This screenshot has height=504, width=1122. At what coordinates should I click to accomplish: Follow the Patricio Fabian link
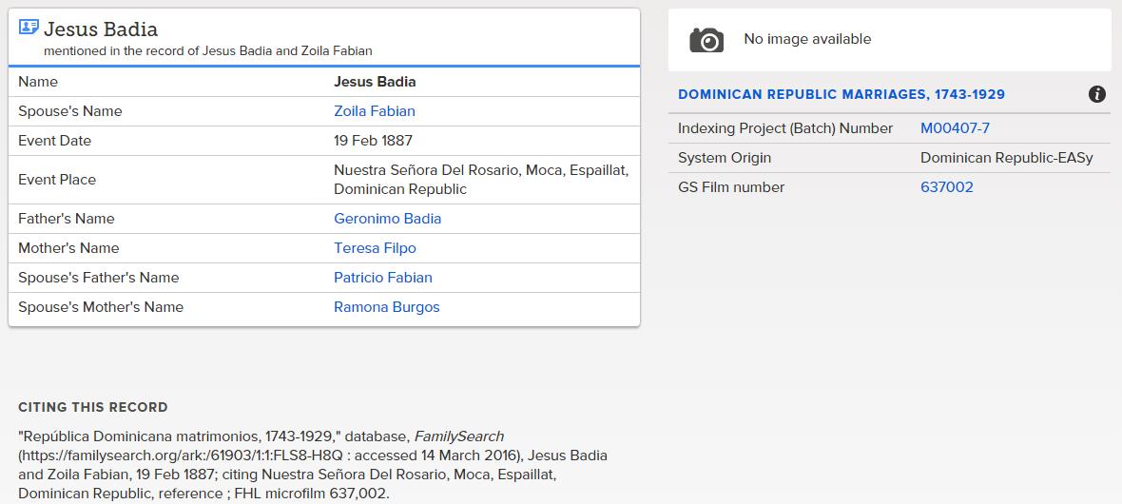coord(383,277)
